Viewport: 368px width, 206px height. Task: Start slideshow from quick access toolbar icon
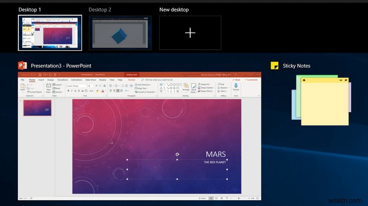point(55,74)
